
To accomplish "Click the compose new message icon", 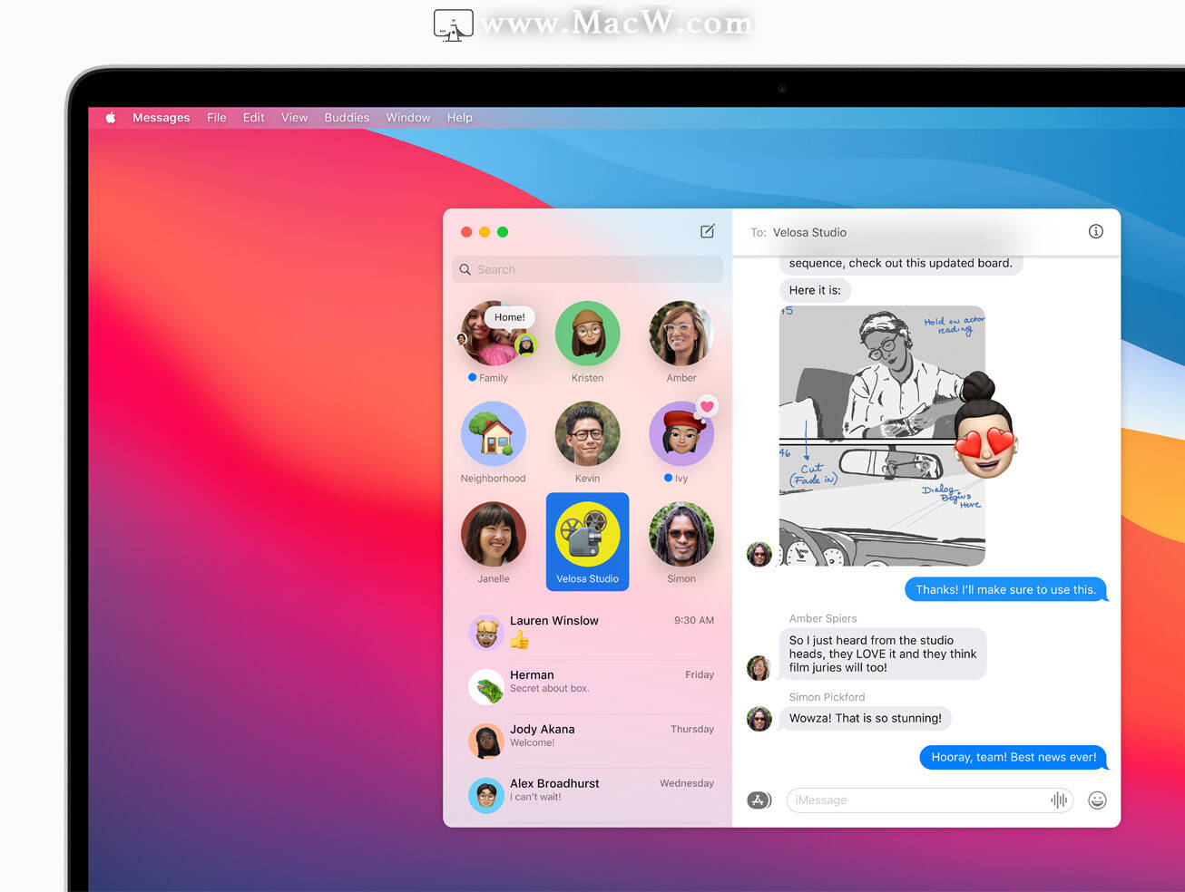I will pos(708,231).
